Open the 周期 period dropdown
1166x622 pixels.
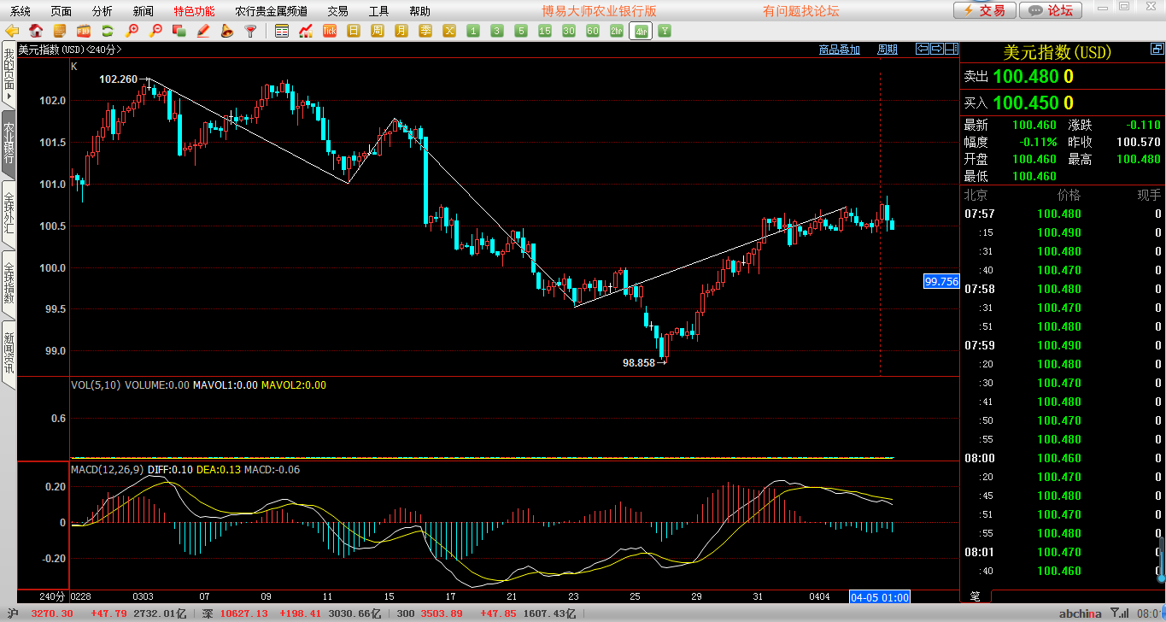[x=888, y=50]
